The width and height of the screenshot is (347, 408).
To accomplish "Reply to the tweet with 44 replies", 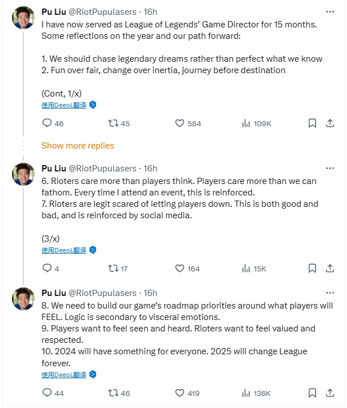I will pyautogui.click(x=47, y=393).
